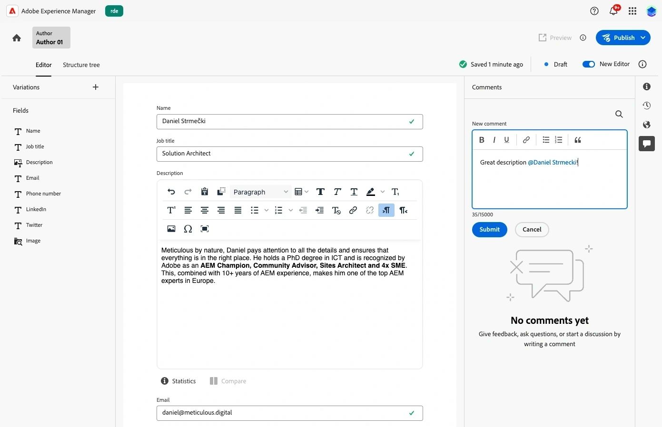Viewport: 662px width, 427px height.
Task: Toggle the New Editor switch
Action: pyautogui.click(x=589, y=64)
